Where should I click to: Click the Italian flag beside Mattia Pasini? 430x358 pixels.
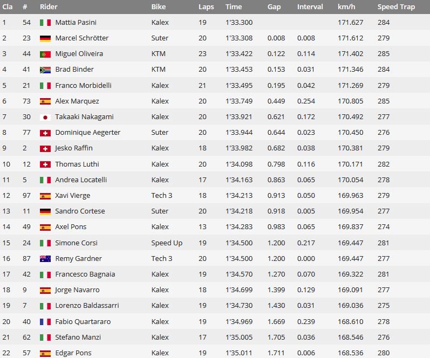(x=45, y=23)
